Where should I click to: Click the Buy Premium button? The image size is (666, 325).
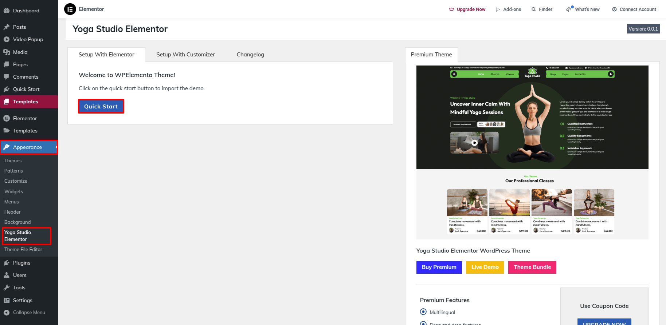point(439,267)
